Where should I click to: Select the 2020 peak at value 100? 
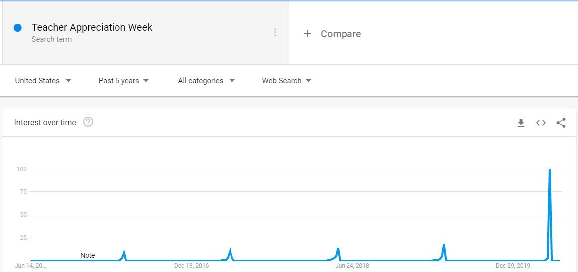click(550, 169)
